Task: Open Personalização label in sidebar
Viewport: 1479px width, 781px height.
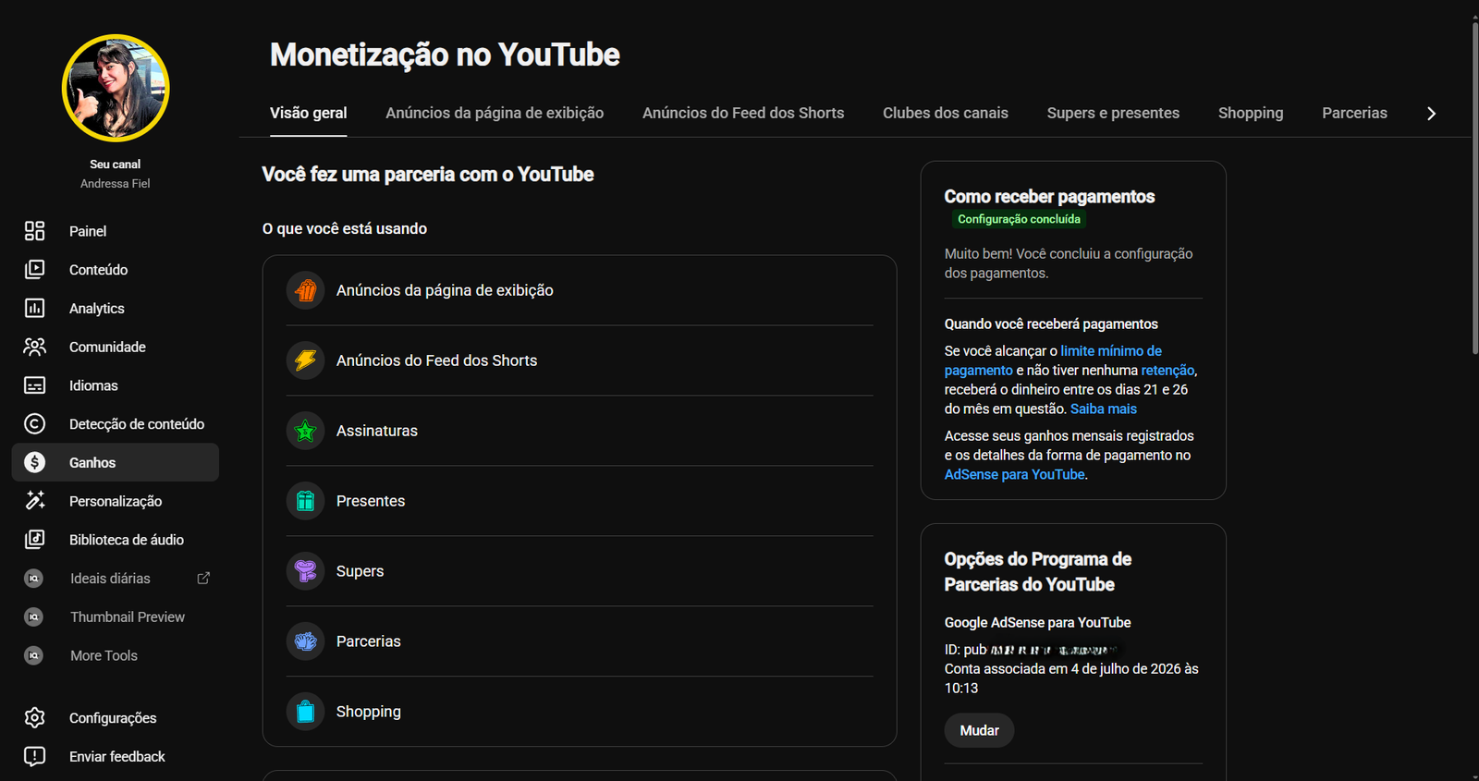Action: [116, 501]
